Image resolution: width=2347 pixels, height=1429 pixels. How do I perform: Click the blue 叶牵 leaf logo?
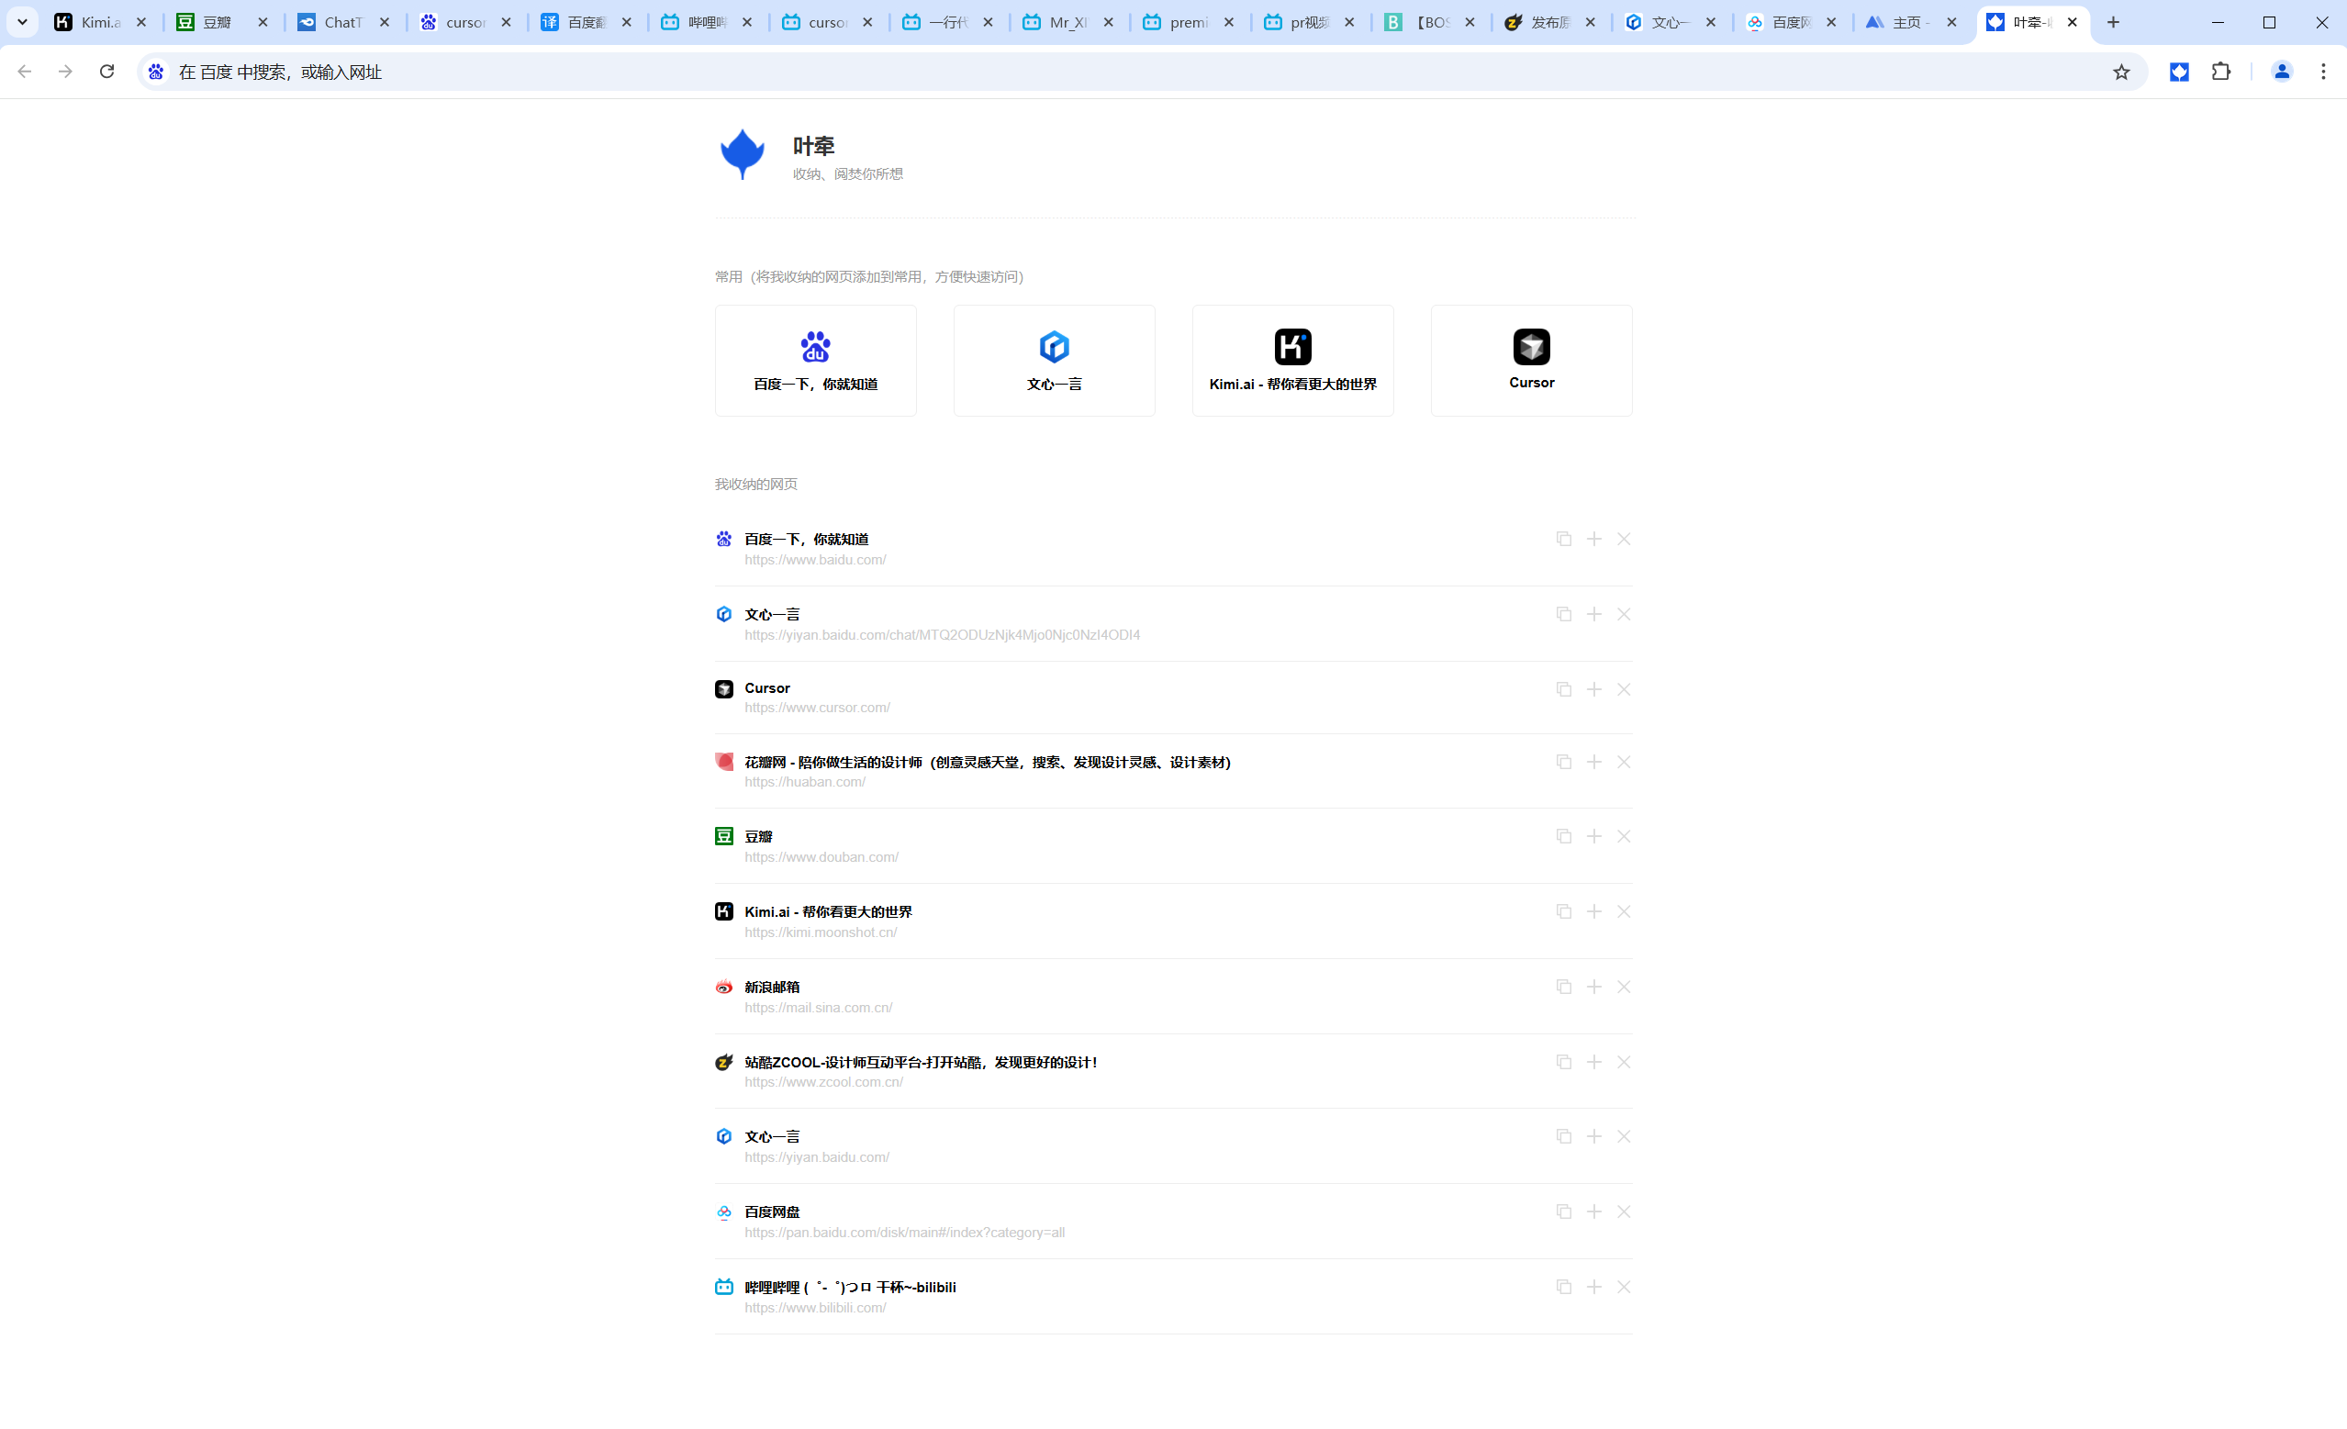(742, 154)
